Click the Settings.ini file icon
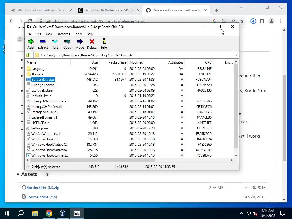Image resolution: width=292 pixels, height=219 pixels. 28,128
